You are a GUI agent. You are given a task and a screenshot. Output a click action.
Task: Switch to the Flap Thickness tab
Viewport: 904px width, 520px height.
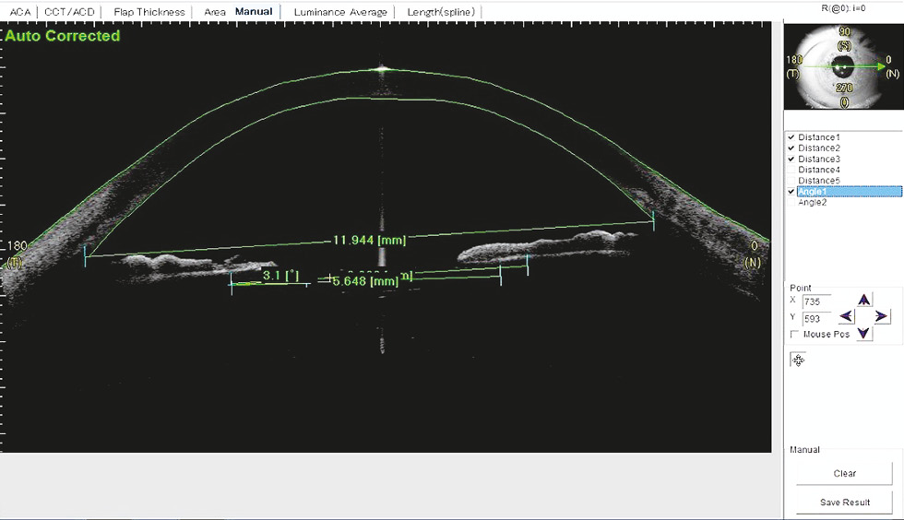point(149,12)
